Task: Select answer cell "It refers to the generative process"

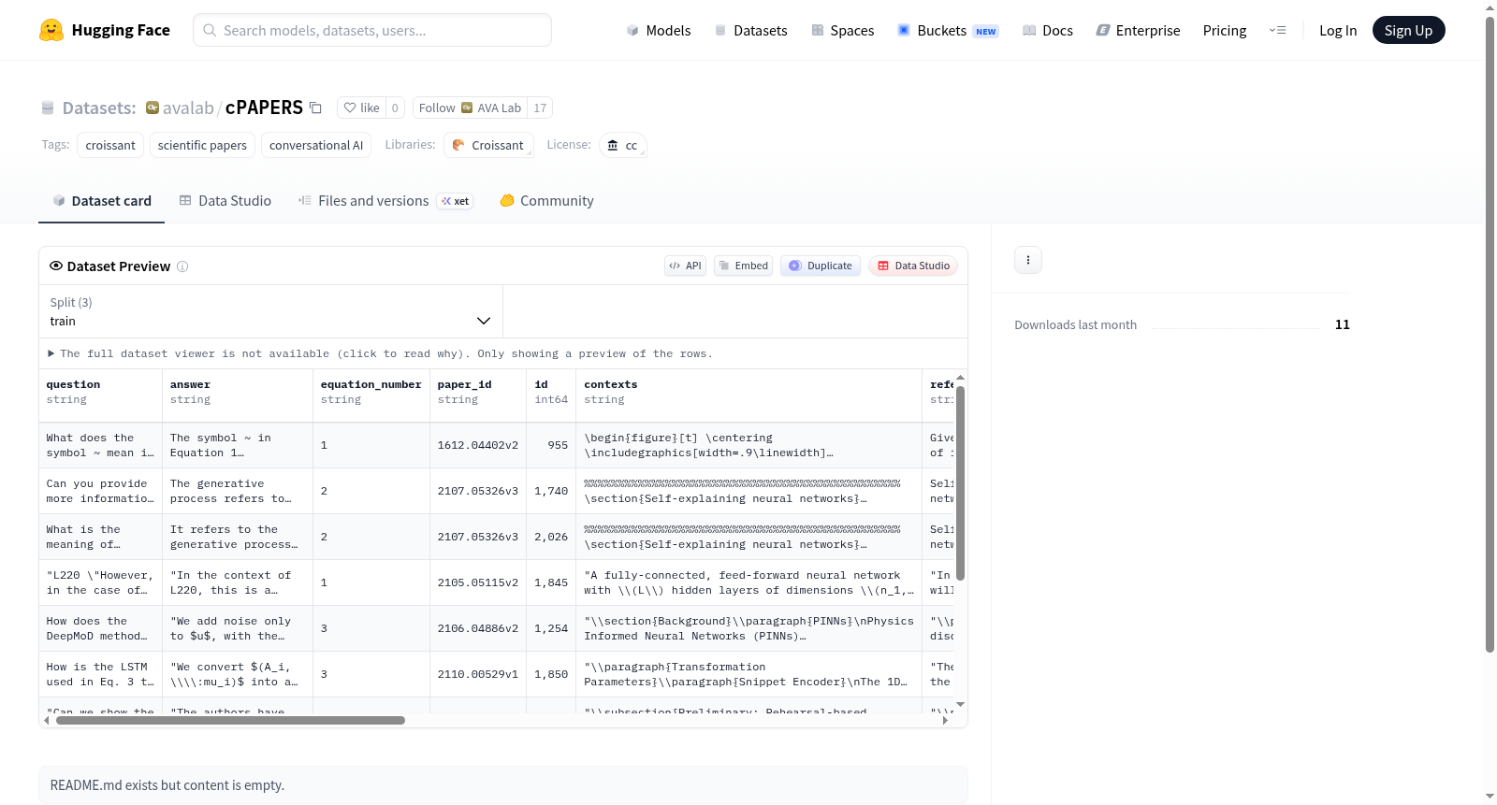Action: pyautogui.click(x=238, y=537)
